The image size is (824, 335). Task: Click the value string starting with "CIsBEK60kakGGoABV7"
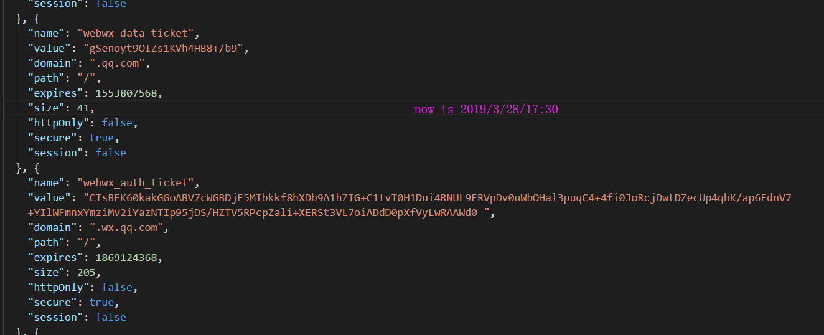tap(438, 198)
